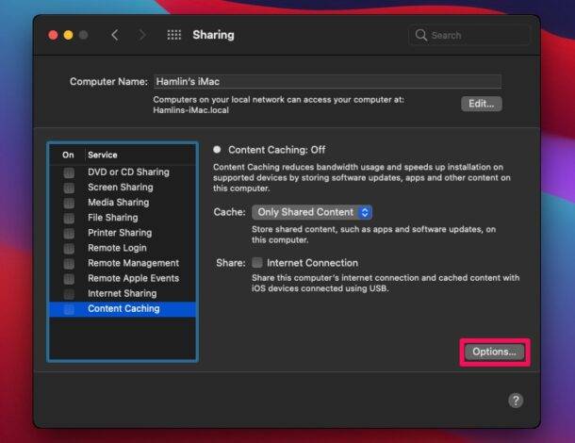Turn on the Content Caching checkbox
The height and width of the screenshot is (443, 575).
point(69,309)
